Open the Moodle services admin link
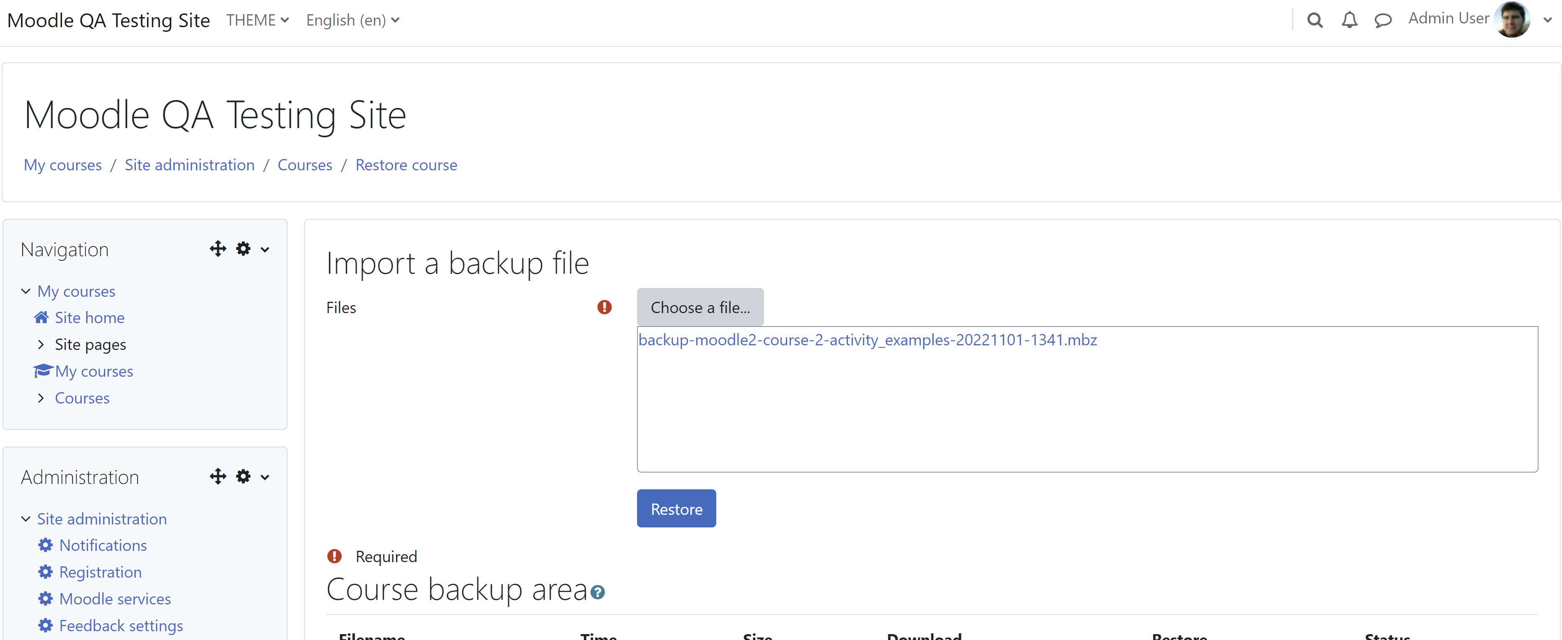1562x640 pixels. click(x=115, y=599)
